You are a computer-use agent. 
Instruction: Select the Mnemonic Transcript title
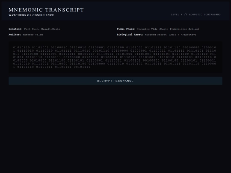click(x=46, y=10)
